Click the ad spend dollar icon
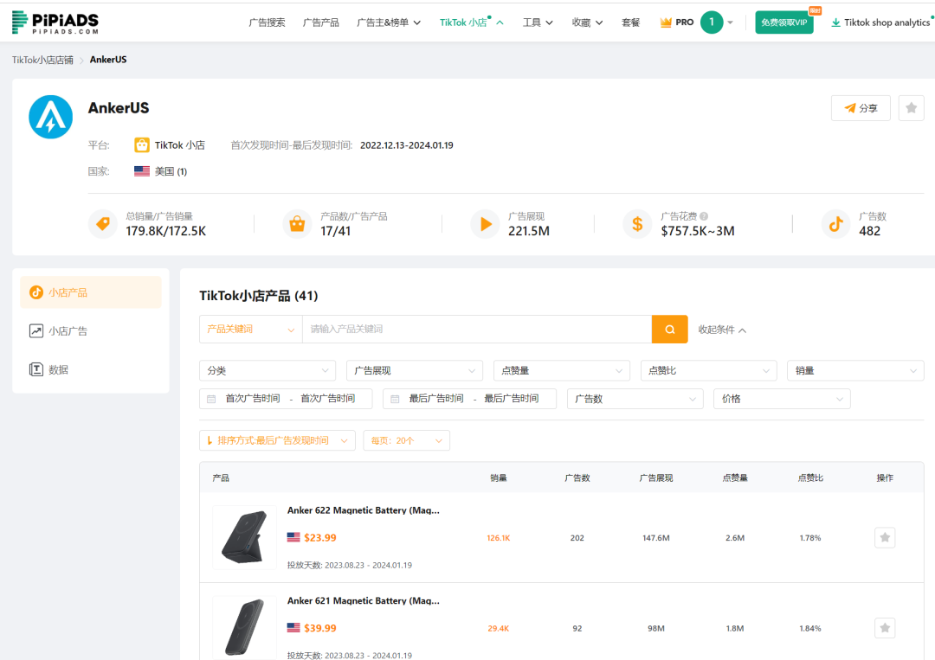Viewport: 935px width, 660px height. coord(637,224)
